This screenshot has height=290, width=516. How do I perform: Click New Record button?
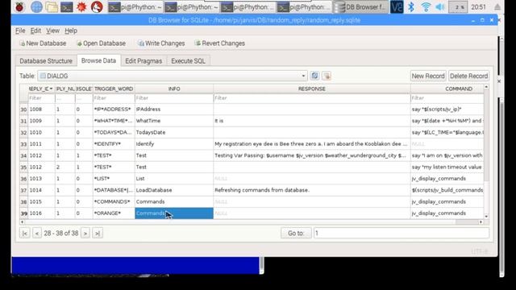pos(428,76)
